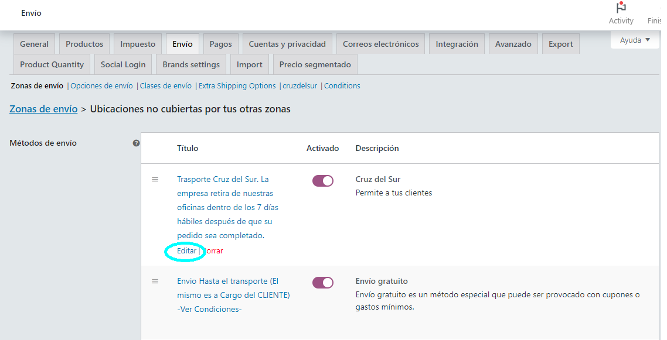Go to the Product Quantity tab

(x=52, y=64)
